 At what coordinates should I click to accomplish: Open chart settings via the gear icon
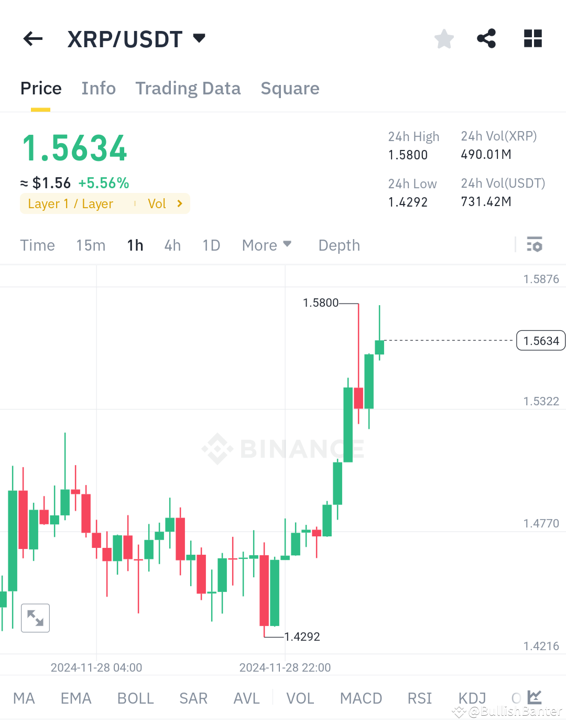[534, 244]
